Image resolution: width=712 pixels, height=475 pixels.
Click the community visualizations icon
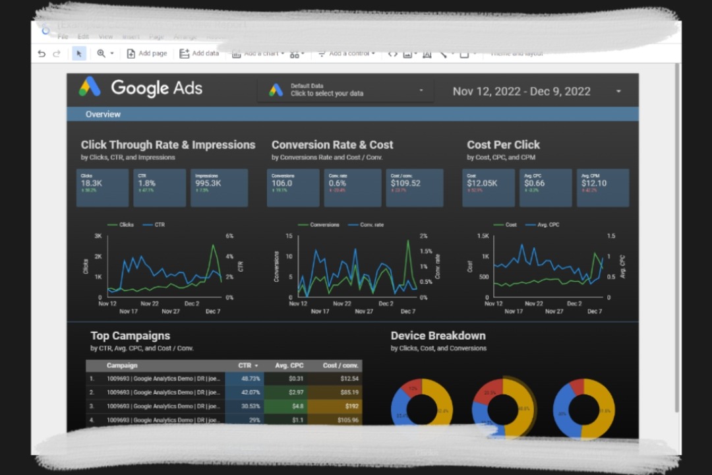[295, 54]
